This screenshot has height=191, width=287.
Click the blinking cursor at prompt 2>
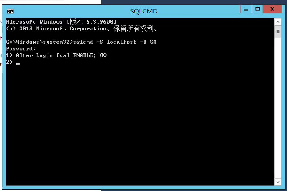click(x=18, y=64)
